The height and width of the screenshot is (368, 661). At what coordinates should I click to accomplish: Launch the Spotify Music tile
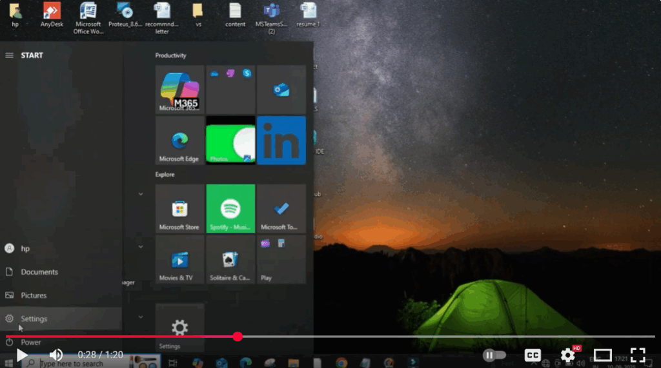[x=230, y=208]
